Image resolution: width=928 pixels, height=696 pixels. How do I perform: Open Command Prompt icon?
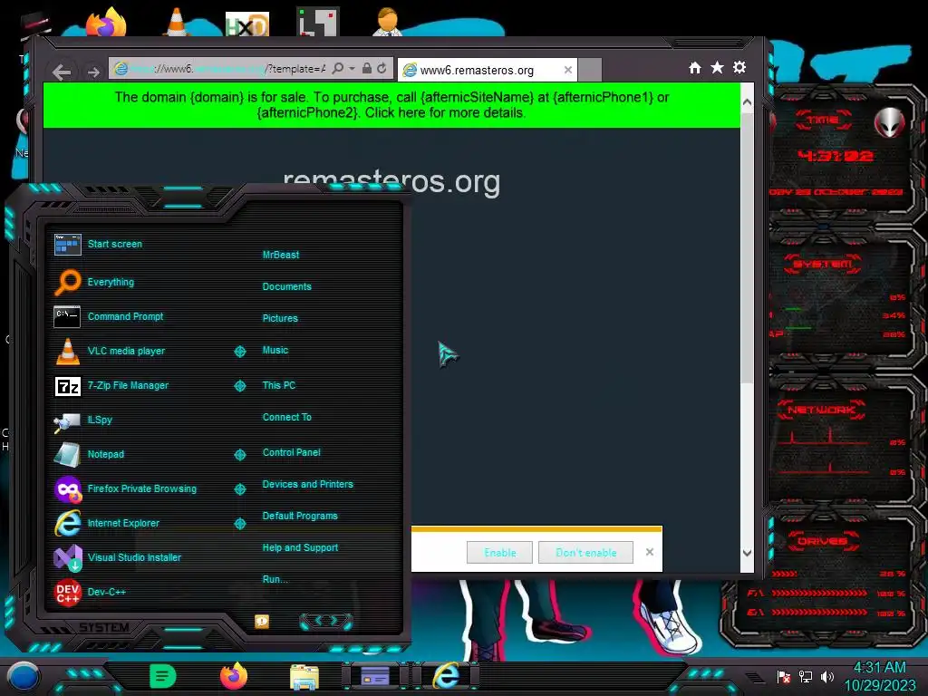pos(67,316)
